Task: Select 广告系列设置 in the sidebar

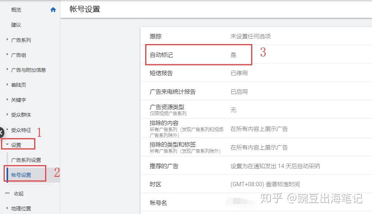Action: coord(25,160)
